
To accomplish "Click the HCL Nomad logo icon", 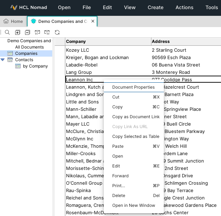I will tap(14, 7).
